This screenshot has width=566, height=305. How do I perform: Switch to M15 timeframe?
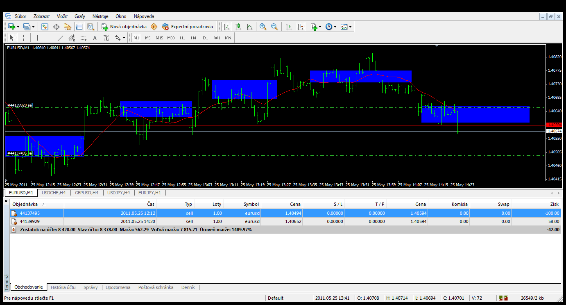(x=159, y=38)
